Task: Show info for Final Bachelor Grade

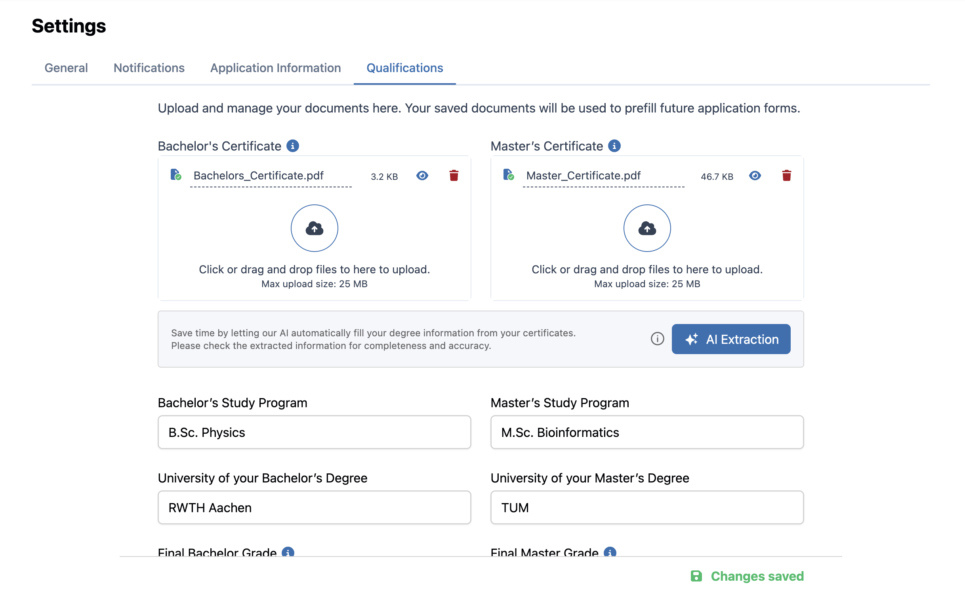Action: (288, 552)
